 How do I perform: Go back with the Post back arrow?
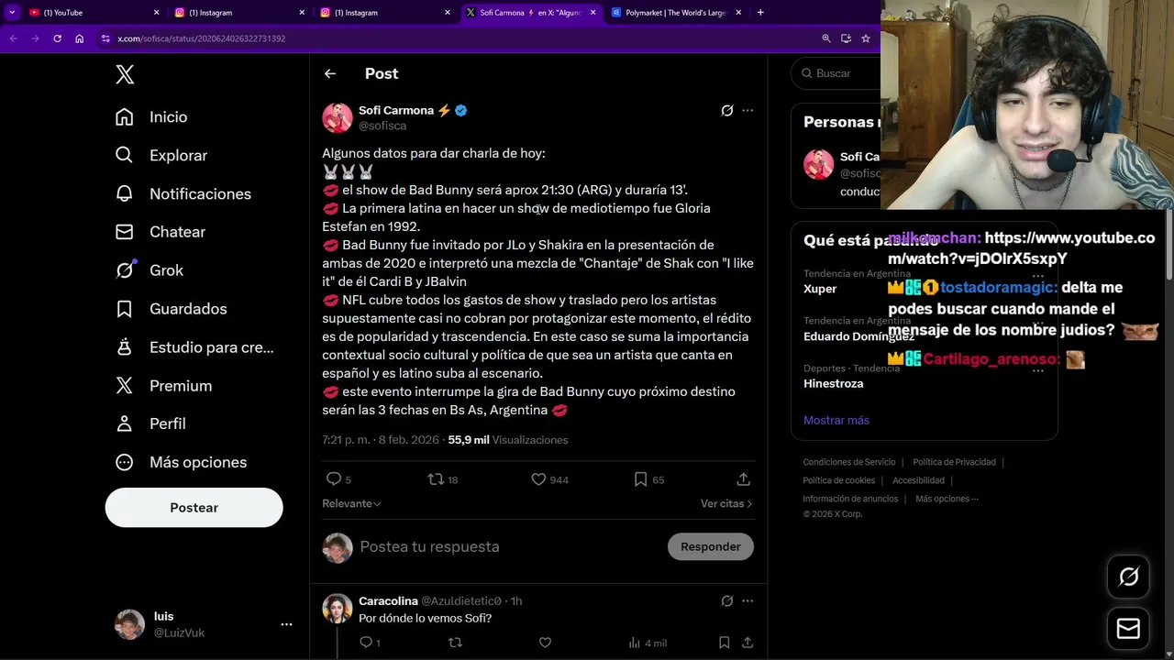(330, 73)
